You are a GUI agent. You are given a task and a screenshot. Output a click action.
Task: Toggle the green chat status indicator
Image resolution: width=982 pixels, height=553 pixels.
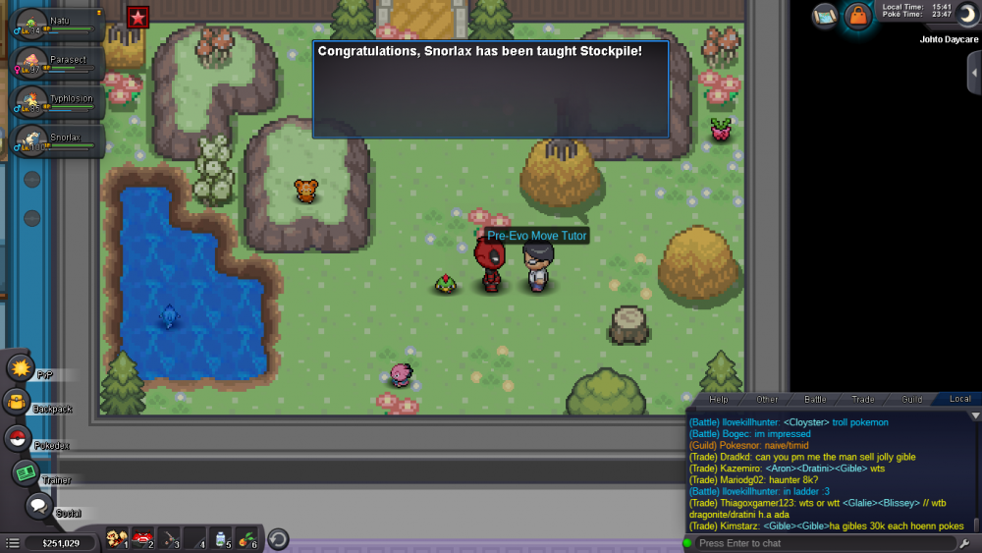pyautogui.click(x=687, y=543)
